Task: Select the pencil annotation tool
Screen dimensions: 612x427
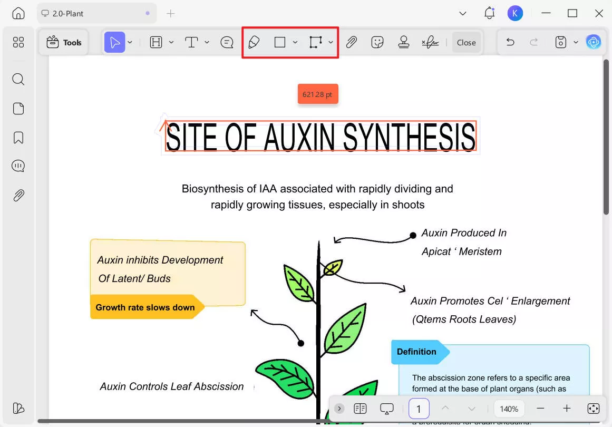Action: point(254,42)
